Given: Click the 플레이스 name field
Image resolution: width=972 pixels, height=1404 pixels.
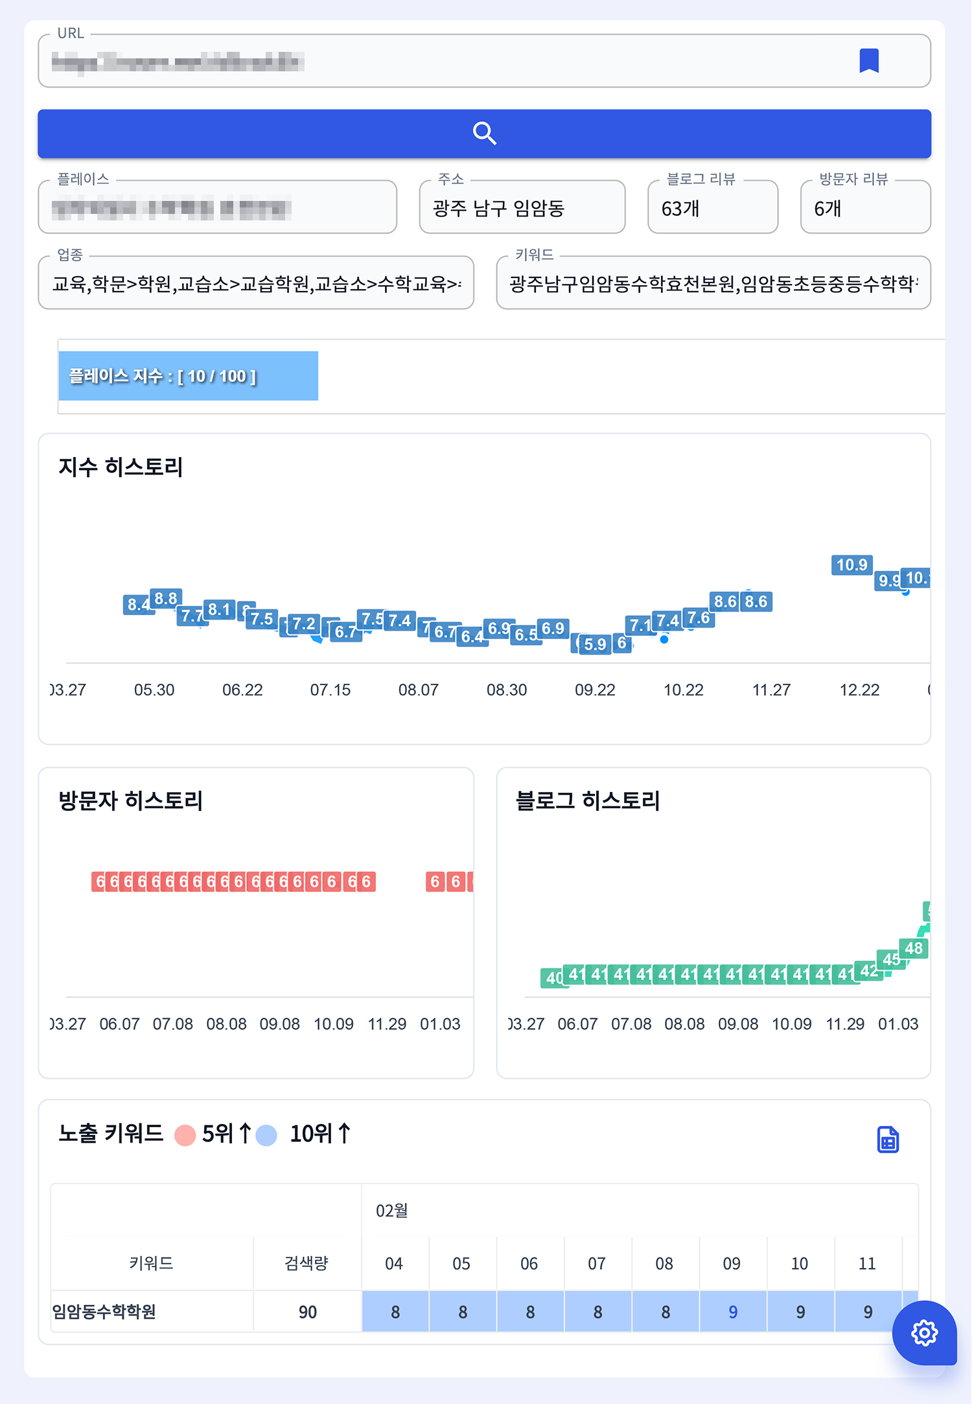Looking at the screenshot, I should point(217,209).
